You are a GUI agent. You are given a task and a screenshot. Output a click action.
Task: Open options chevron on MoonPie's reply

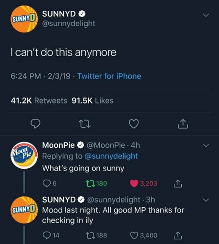click(x=206, y=145)
